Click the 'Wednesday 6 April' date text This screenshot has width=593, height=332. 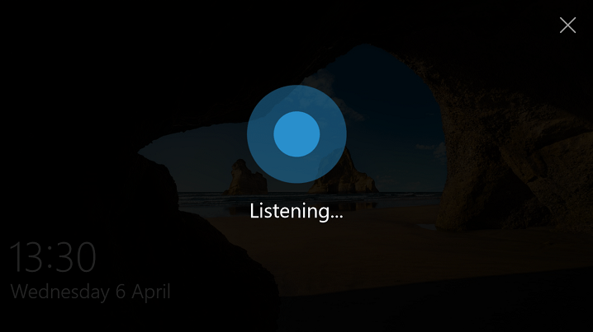tap(90, 292)
